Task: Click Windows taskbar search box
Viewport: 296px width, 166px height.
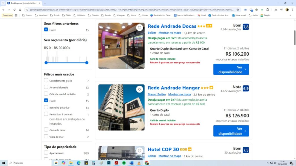Action: coord(29,163)
